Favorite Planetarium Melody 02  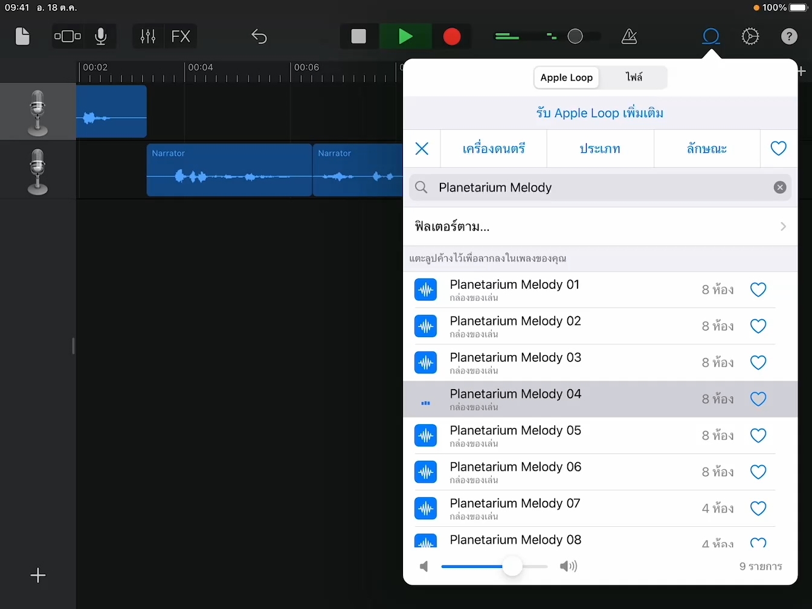click(x=758, y=326)
